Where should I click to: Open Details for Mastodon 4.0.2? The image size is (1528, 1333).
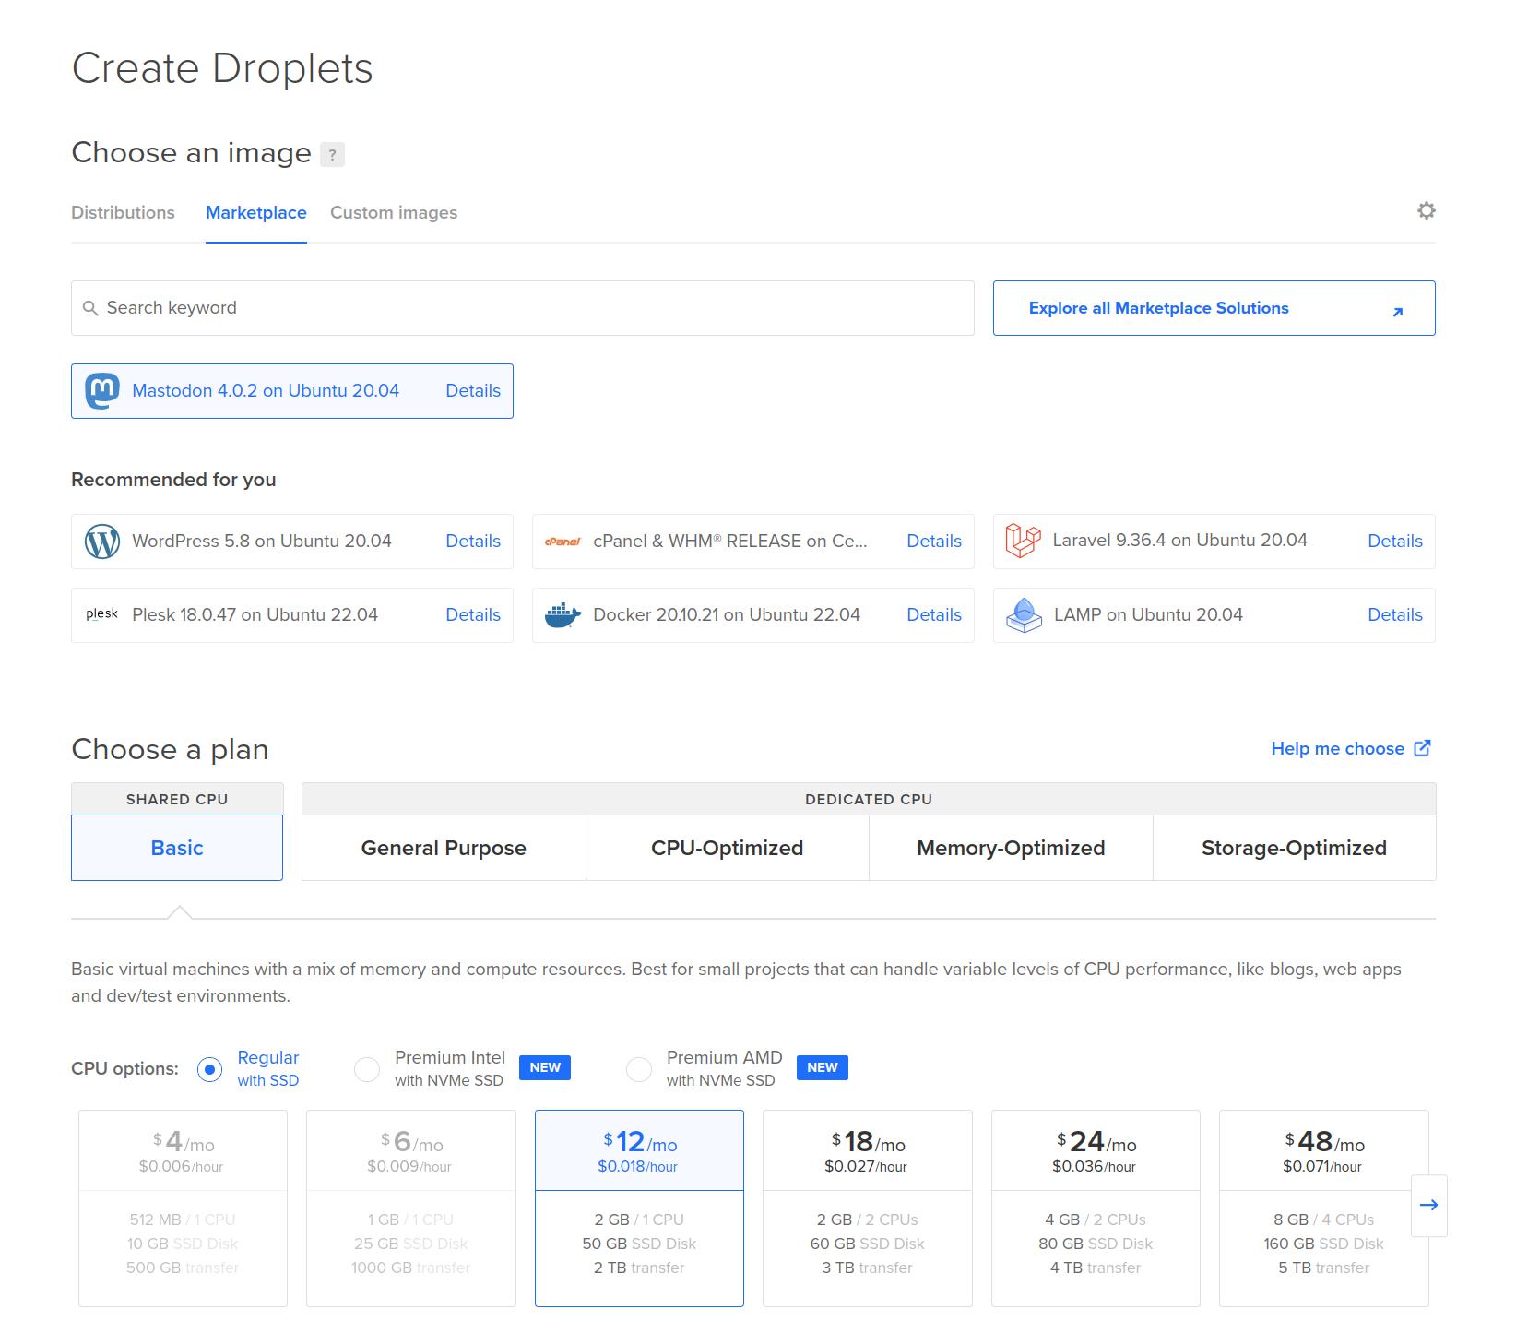coord(473,391)
